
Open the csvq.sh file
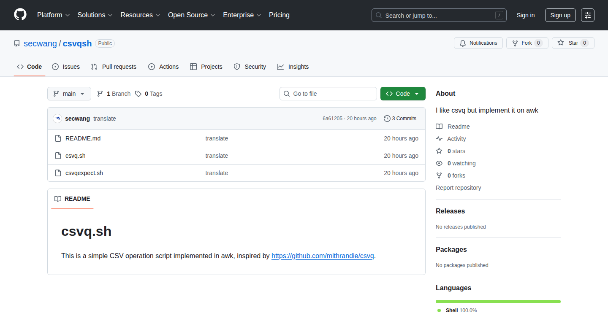(x=76, y=156)
